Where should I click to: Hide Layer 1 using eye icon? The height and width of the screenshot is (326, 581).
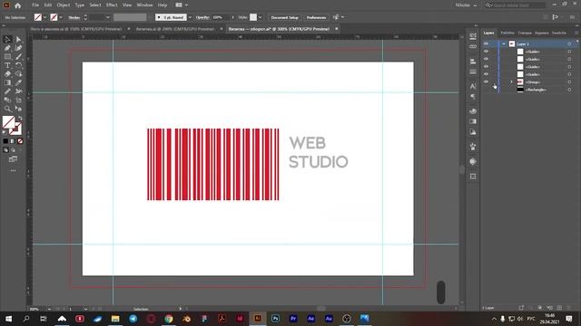tap(486, 43)
